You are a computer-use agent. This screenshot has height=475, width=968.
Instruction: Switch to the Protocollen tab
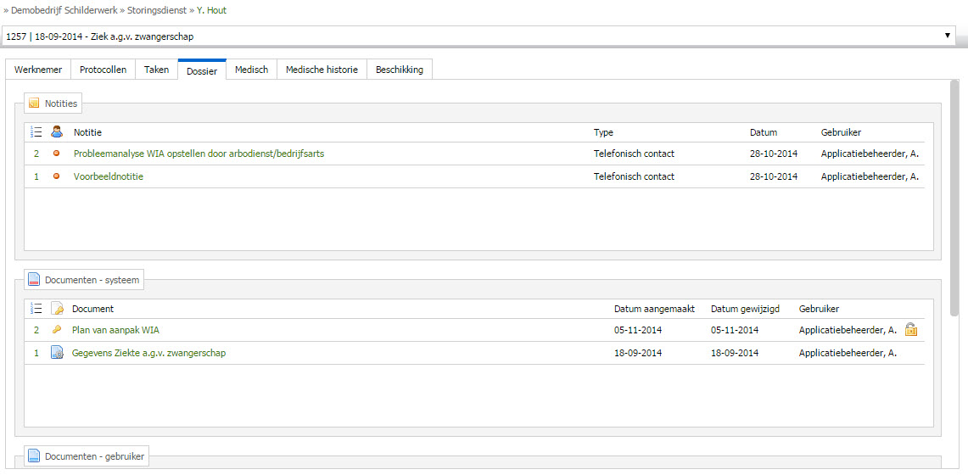click(104, 70)
